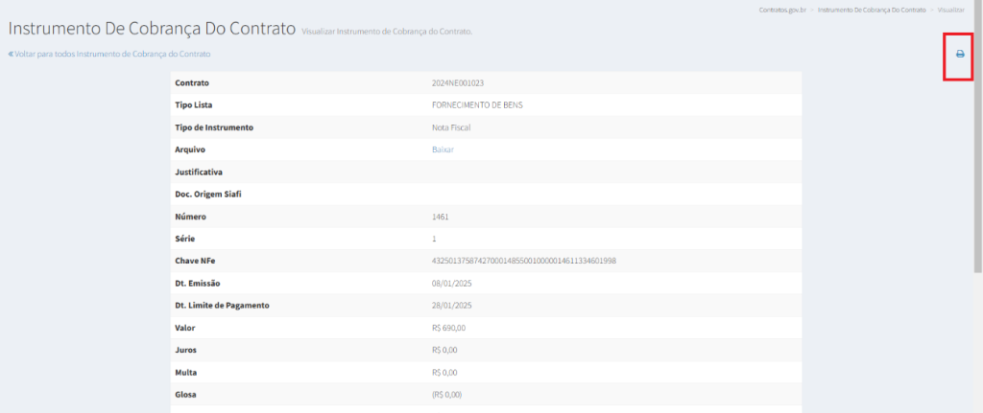Click the Justificativa row label
This screenshot has height=413, width=983.
(199, 172)
